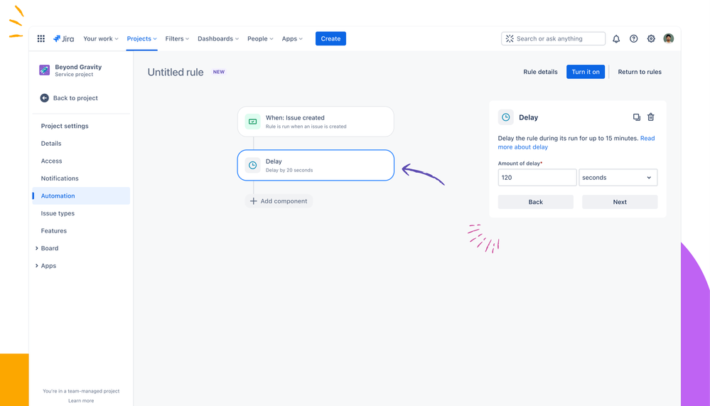710x406 pixels.
Task: Click the Back button in Delay panel
Action: pos(536,202)
